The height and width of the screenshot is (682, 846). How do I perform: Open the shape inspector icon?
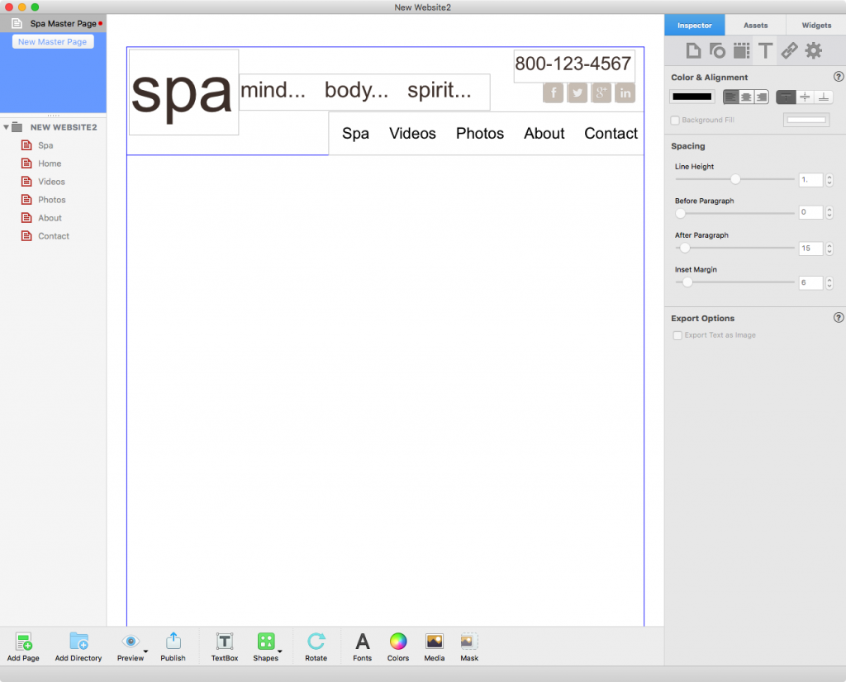[717, 50]
